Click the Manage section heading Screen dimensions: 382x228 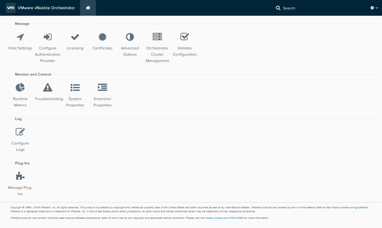[22, 24]
